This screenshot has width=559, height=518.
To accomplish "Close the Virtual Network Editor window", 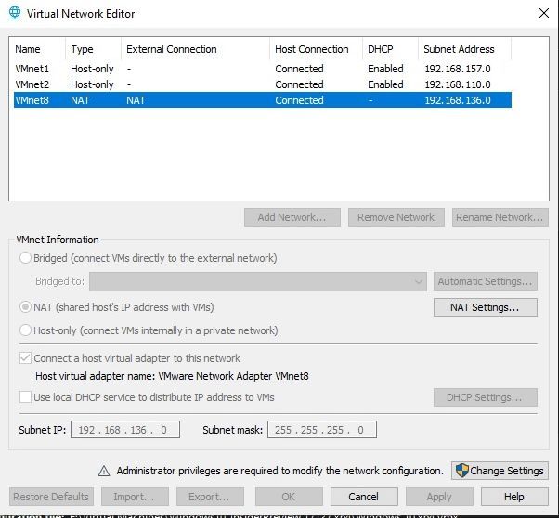I will click(544, 13).
